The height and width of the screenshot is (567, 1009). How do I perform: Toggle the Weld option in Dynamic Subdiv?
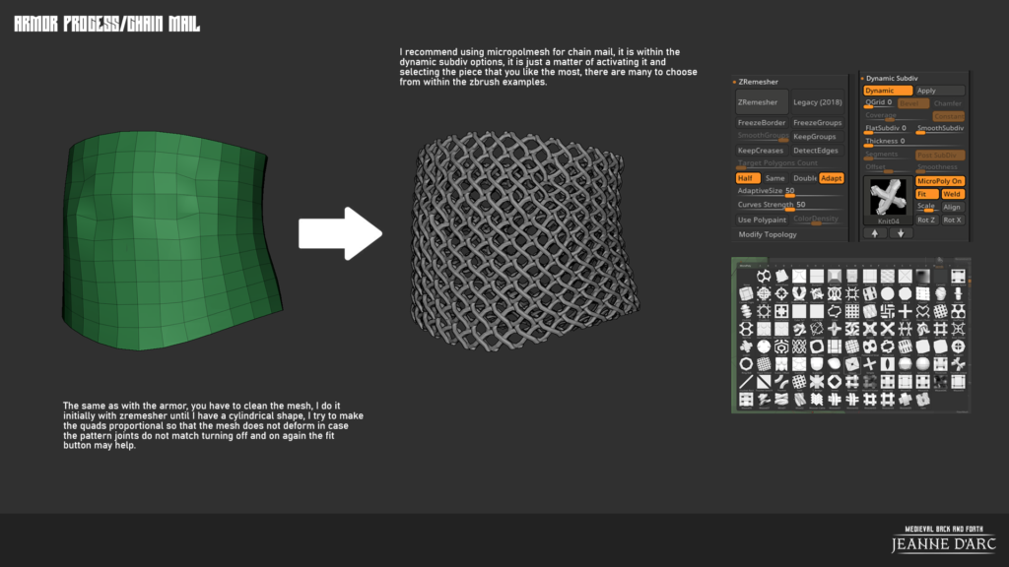click(x=953, y=194)
